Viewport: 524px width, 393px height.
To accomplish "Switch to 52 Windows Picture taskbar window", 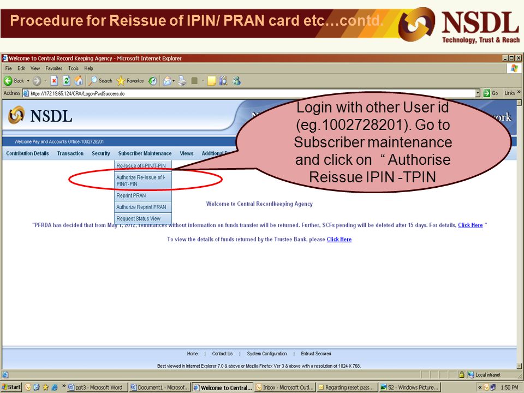I will [409, 388].
